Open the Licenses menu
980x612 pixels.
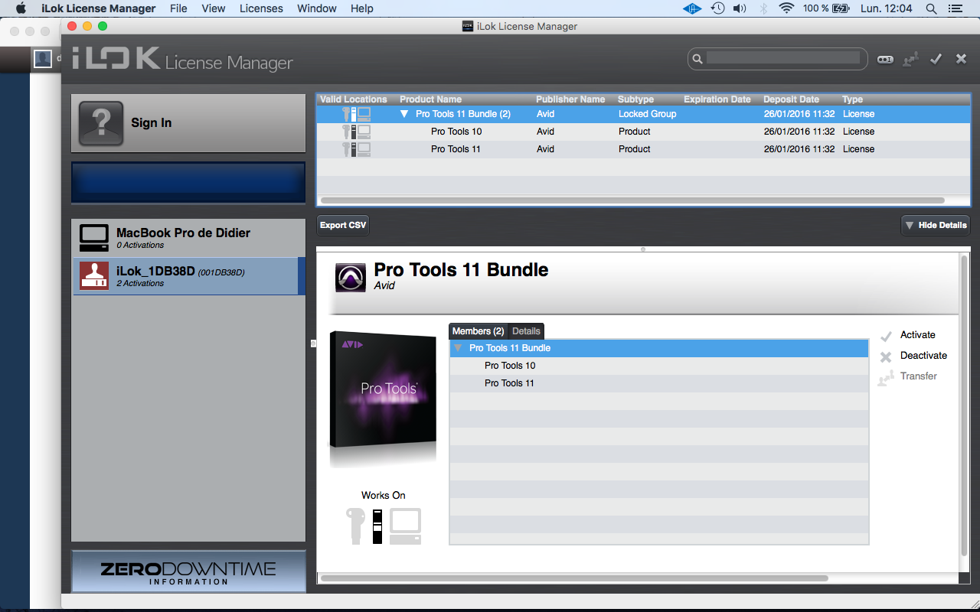click(261, 8)
